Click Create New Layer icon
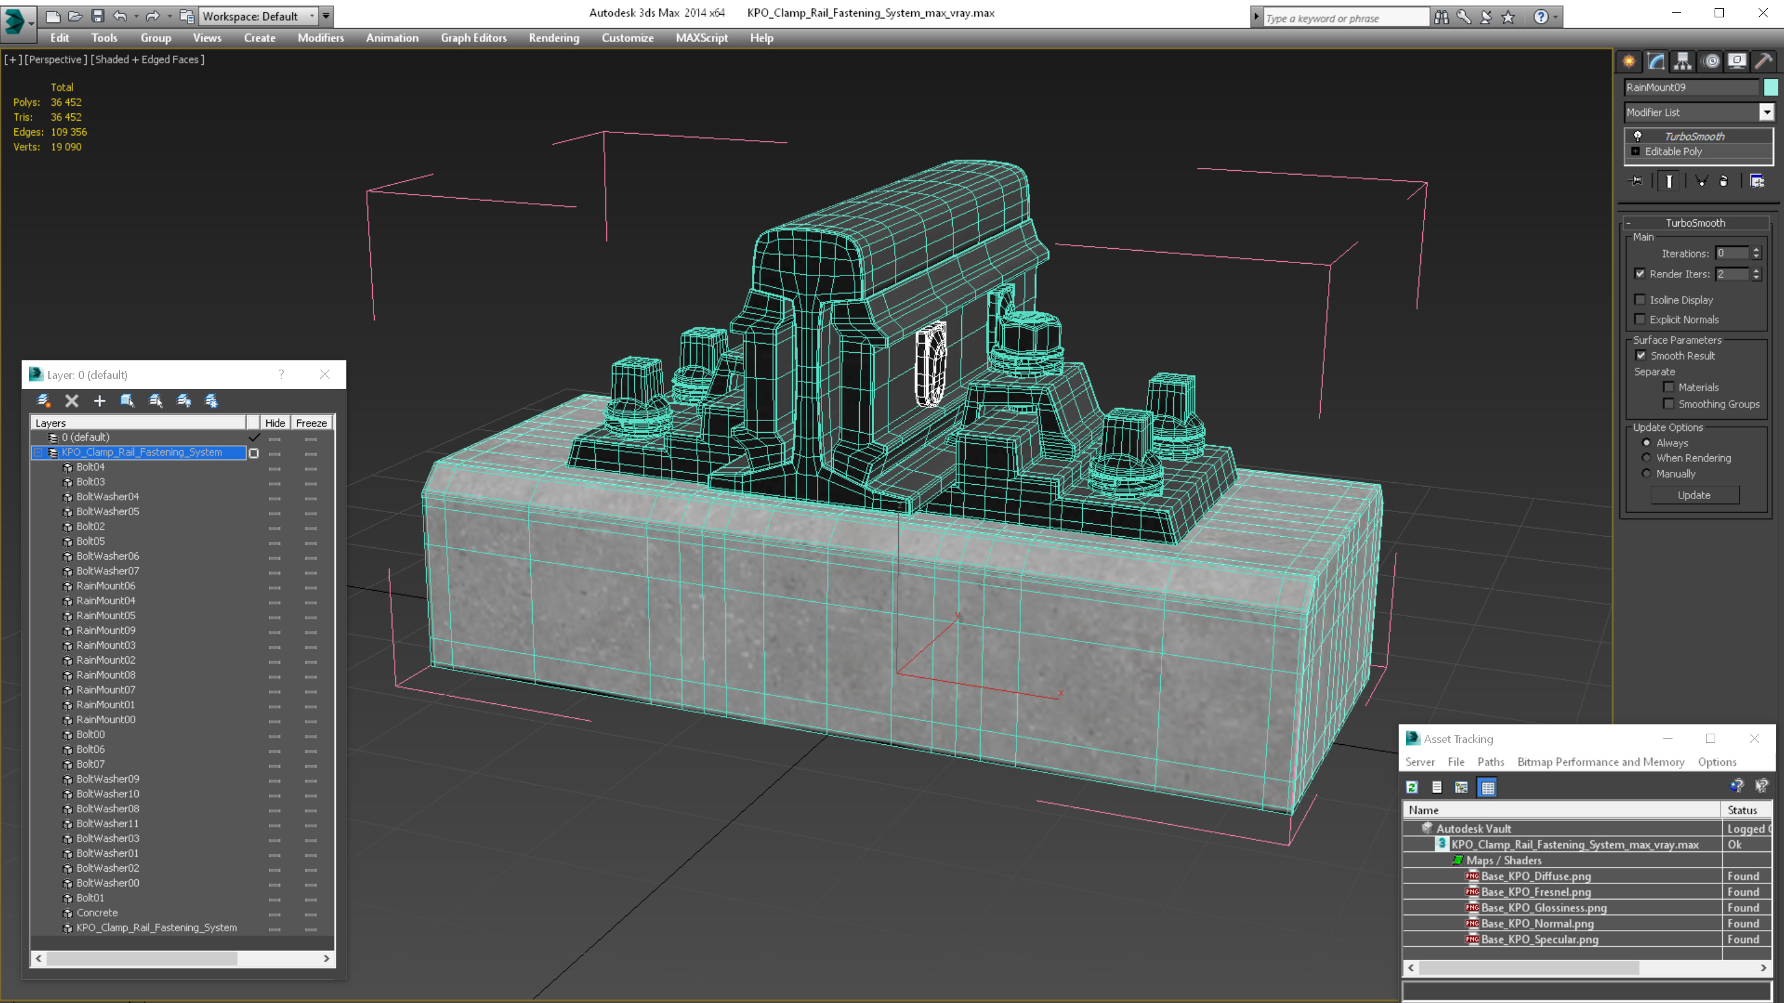1784x1003 pixels. click(x=43, y=401)
